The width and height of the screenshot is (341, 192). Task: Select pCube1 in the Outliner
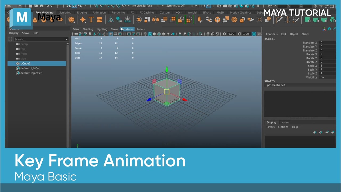pyautogui.click(x=37, y=63)
